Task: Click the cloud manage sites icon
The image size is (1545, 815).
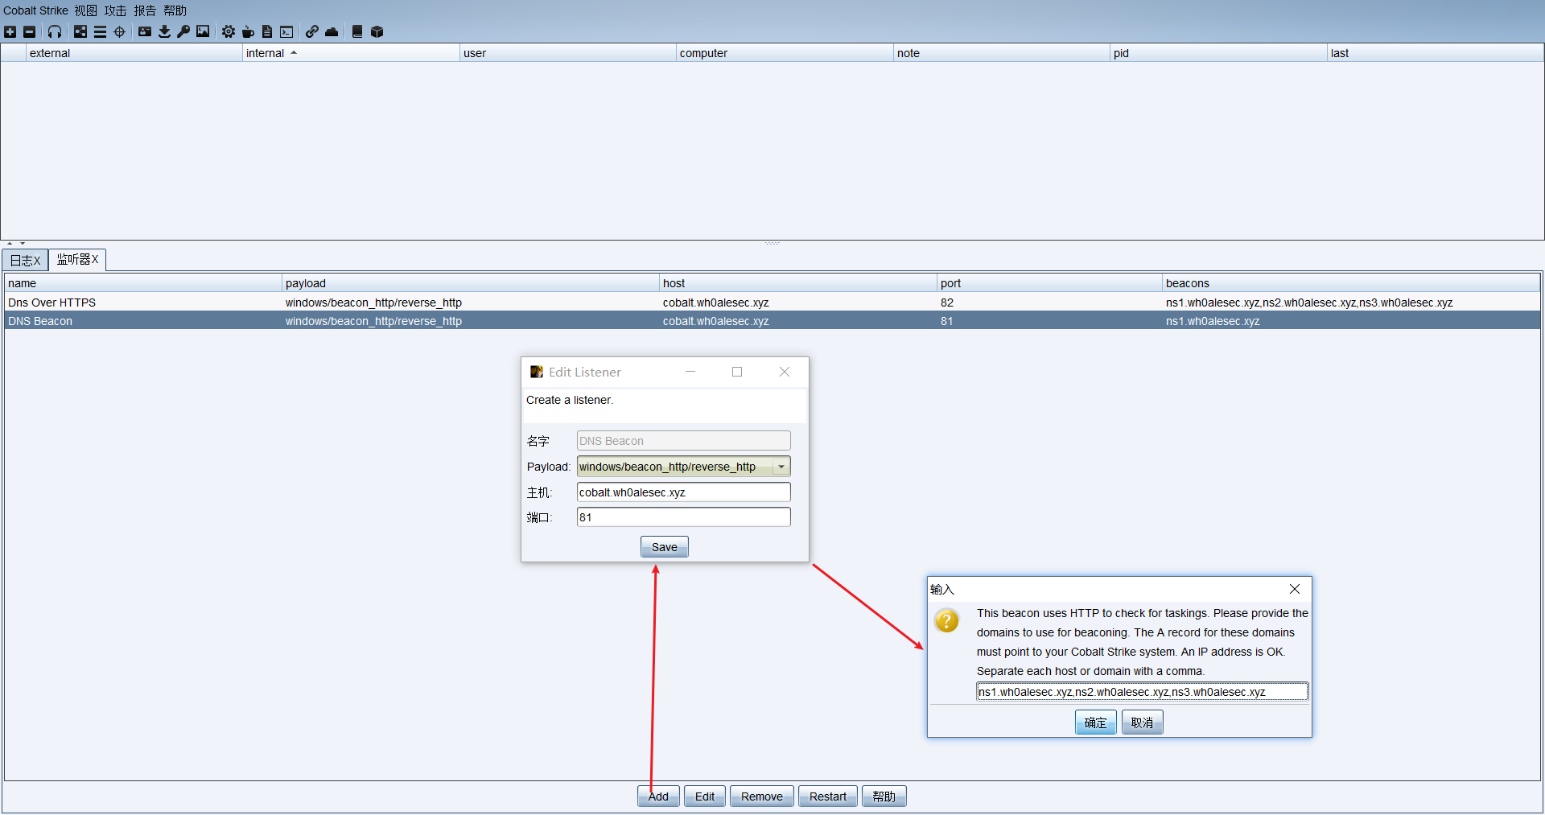Action: (332, 31)
